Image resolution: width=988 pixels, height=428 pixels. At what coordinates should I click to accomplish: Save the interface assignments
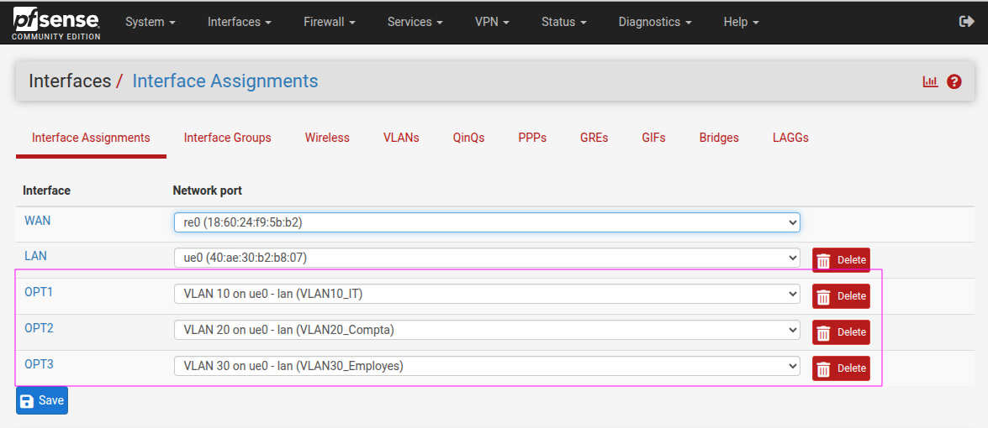(41, 400)
